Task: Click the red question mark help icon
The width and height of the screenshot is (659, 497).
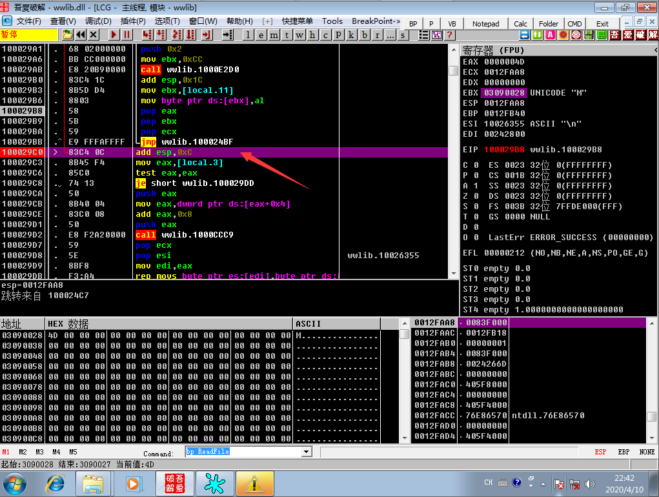Action: (x=450, y=35)
